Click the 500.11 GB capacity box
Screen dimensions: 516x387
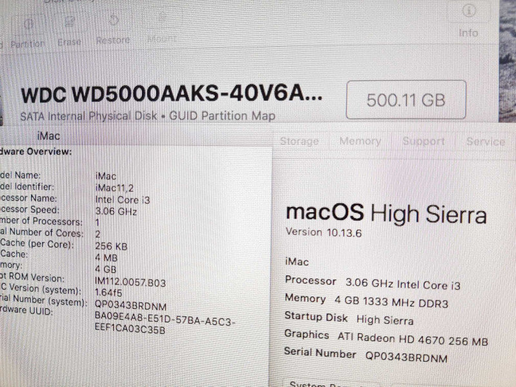coord(406,100)
